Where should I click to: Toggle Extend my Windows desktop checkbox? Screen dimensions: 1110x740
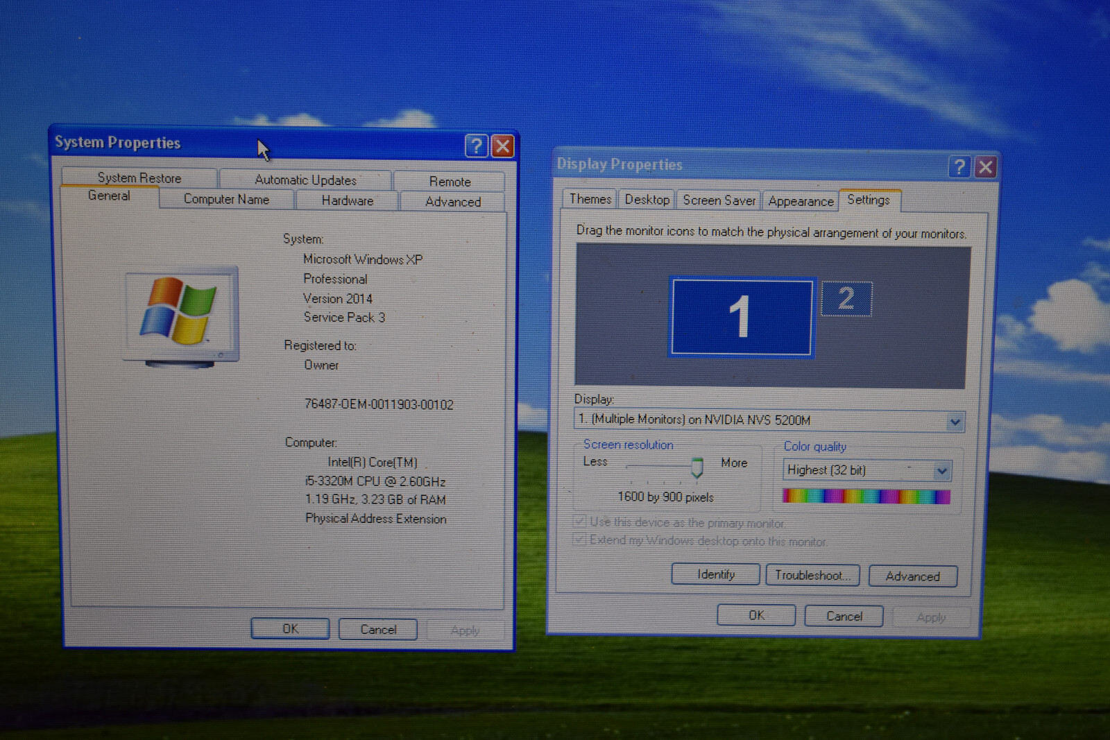click(580, 539)
